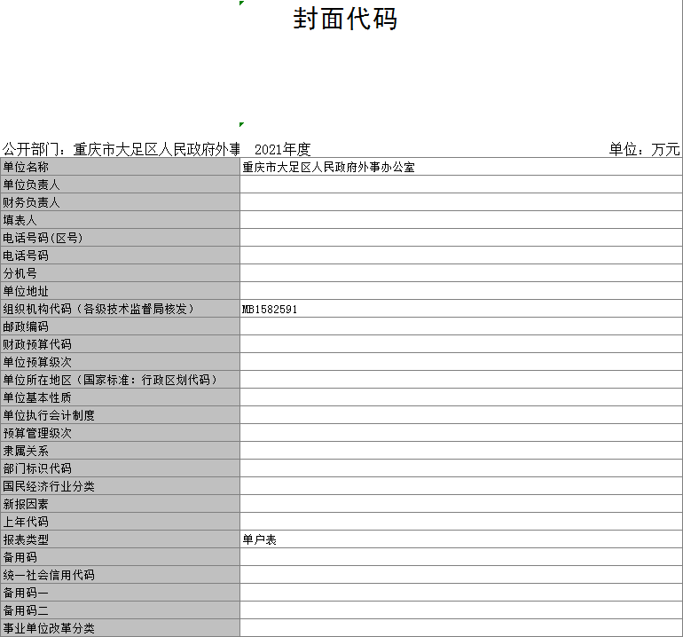Select the 统一社会信用代码 label cell
The width and height of the screenshot is (683, 637).
[x=121, y=575]
